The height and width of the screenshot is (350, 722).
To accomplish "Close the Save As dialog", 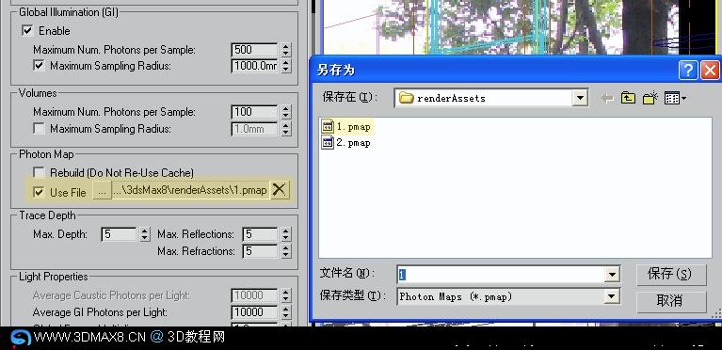I will click(710, 71).
